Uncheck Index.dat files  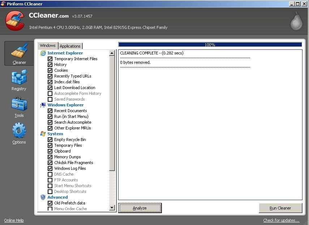[x=50, y=82]
